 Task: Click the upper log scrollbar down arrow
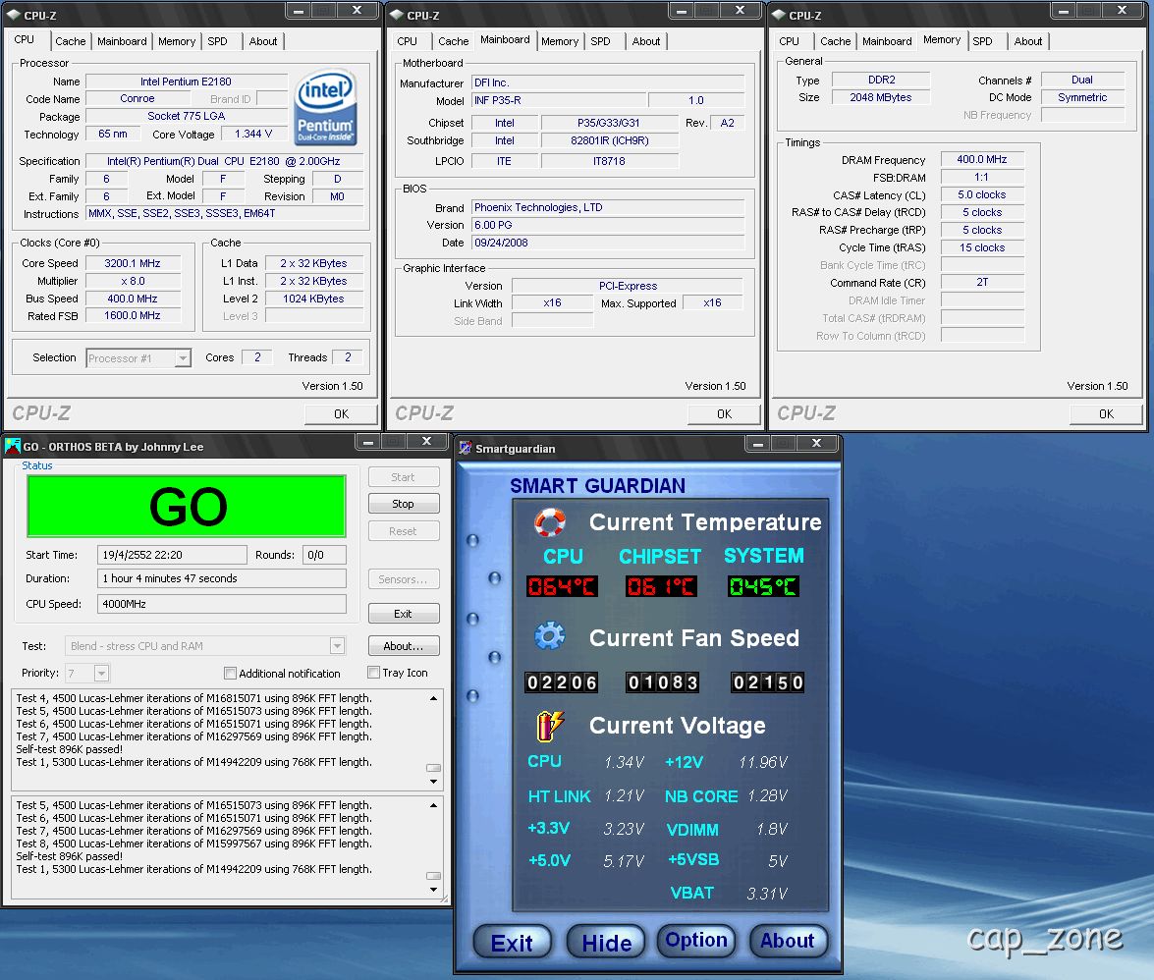(433, 782)
